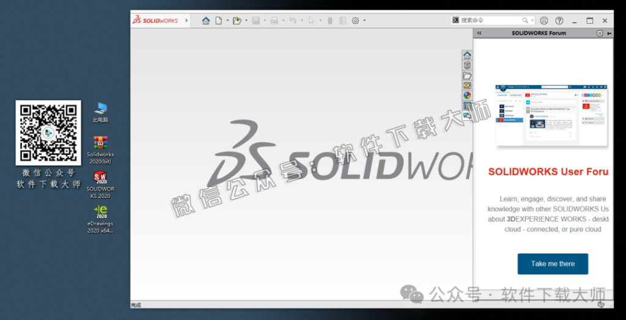The height and width of the screenshot is (320, 626).
Task: Expand the Options gear dropdown arrow
Action: 364,21
